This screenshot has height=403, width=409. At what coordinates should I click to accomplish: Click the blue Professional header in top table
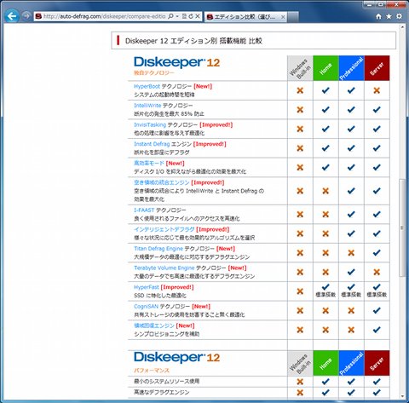coord(351,68)
